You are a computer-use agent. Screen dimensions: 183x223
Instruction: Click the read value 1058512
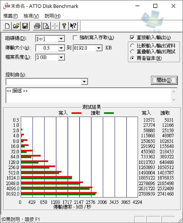tap(165, 167)
